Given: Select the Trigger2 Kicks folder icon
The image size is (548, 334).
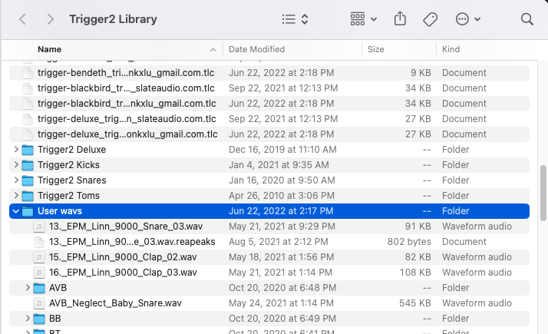Looking at the screenshot, I should tap(28, 165).
